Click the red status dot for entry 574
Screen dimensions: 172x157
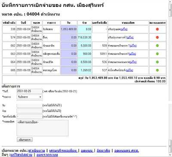click(157, 38)
